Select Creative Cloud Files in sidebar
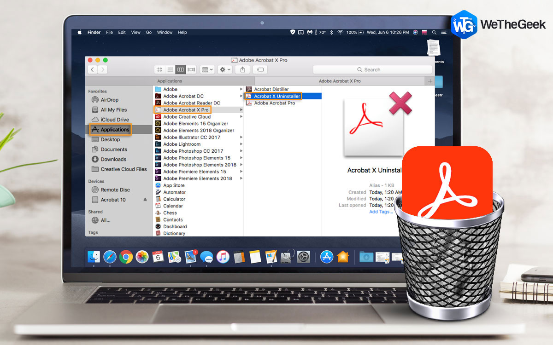The height and width of the screenshot is (345, 553). 119,169
